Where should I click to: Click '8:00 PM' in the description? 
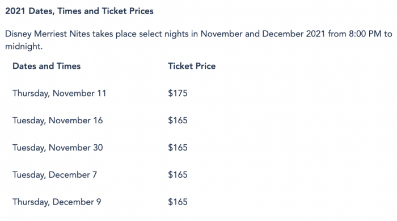365,34
